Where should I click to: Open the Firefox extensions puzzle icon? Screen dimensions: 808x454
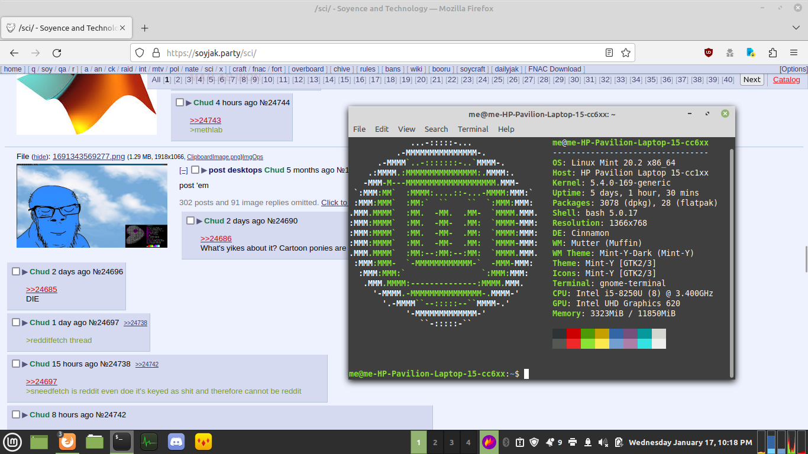(773, 53)
